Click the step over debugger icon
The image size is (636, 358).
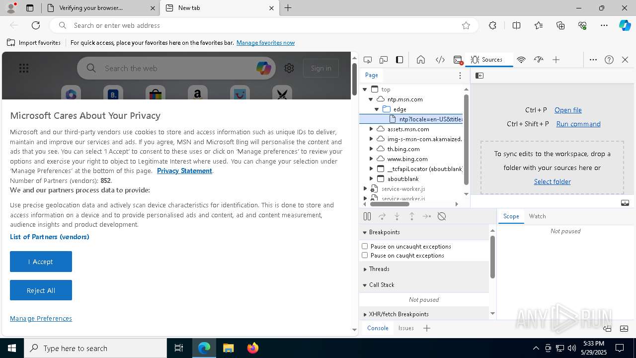382,216
